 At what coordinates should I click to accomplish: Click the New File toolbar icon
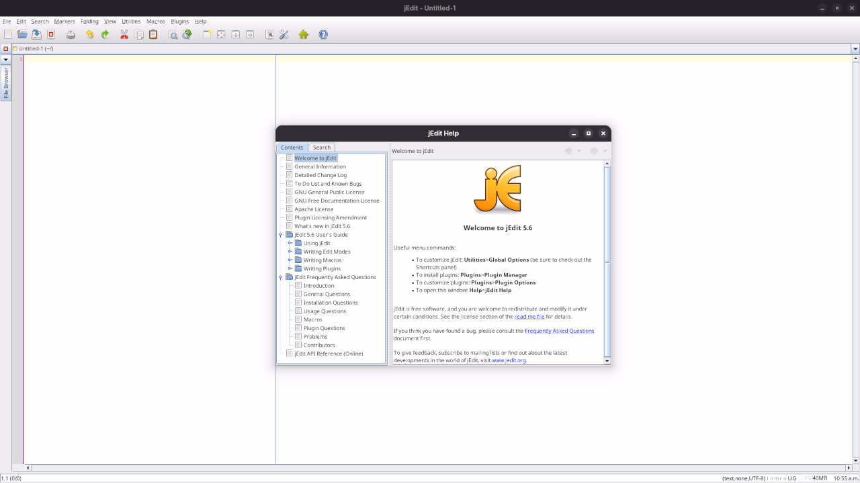coord(8,34)
